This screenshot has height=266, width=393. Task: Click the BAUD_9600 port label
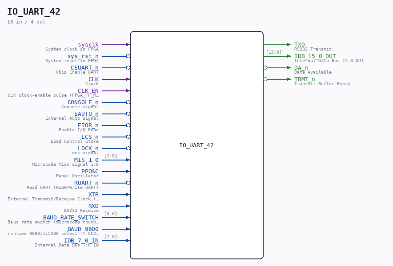point(83,229)
